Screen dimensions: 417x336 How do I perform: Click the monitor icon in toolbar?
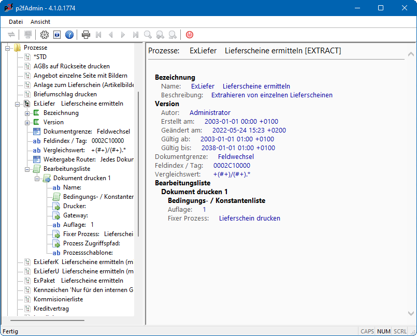click(28, 35)
